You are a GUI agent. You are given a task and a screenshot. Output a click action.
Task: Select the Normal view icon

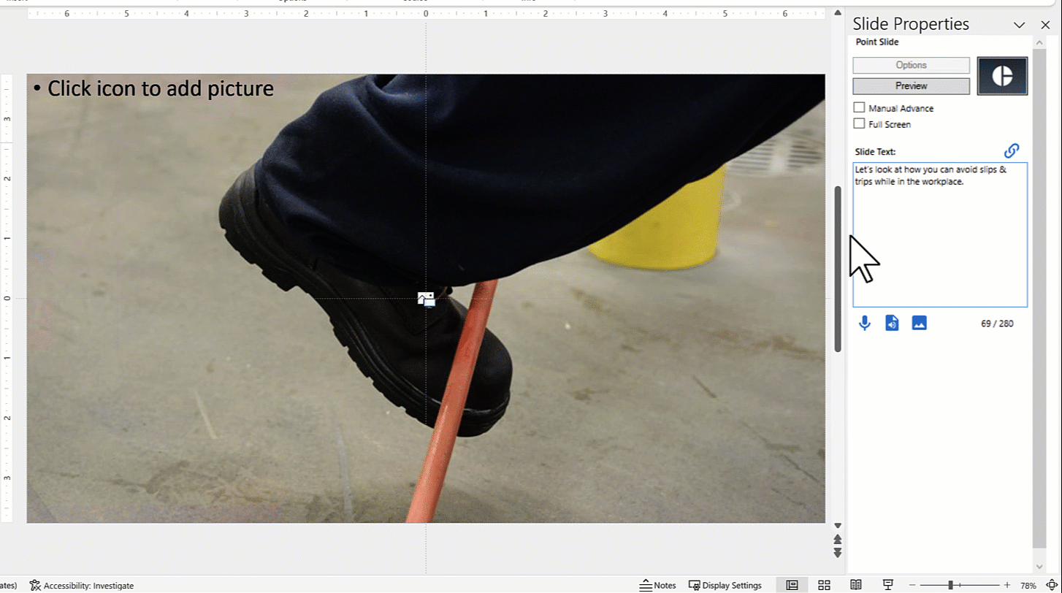pos(792,585)
